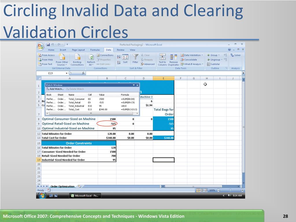
Task: Click the Windows Vista Start orb
Action: tap(42, 195)
